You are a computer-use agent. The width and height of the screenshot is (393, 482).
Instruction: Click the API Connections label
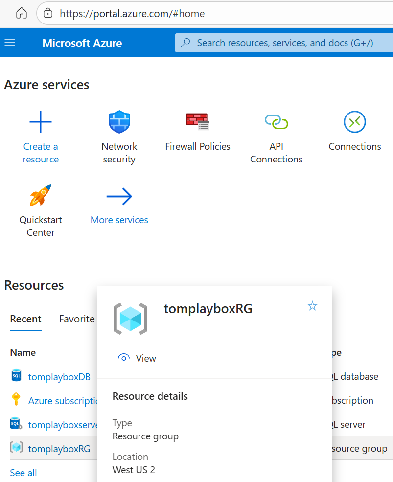tap(276, 153)
